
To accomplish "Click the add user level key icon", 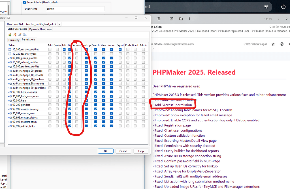I will 9,35.
